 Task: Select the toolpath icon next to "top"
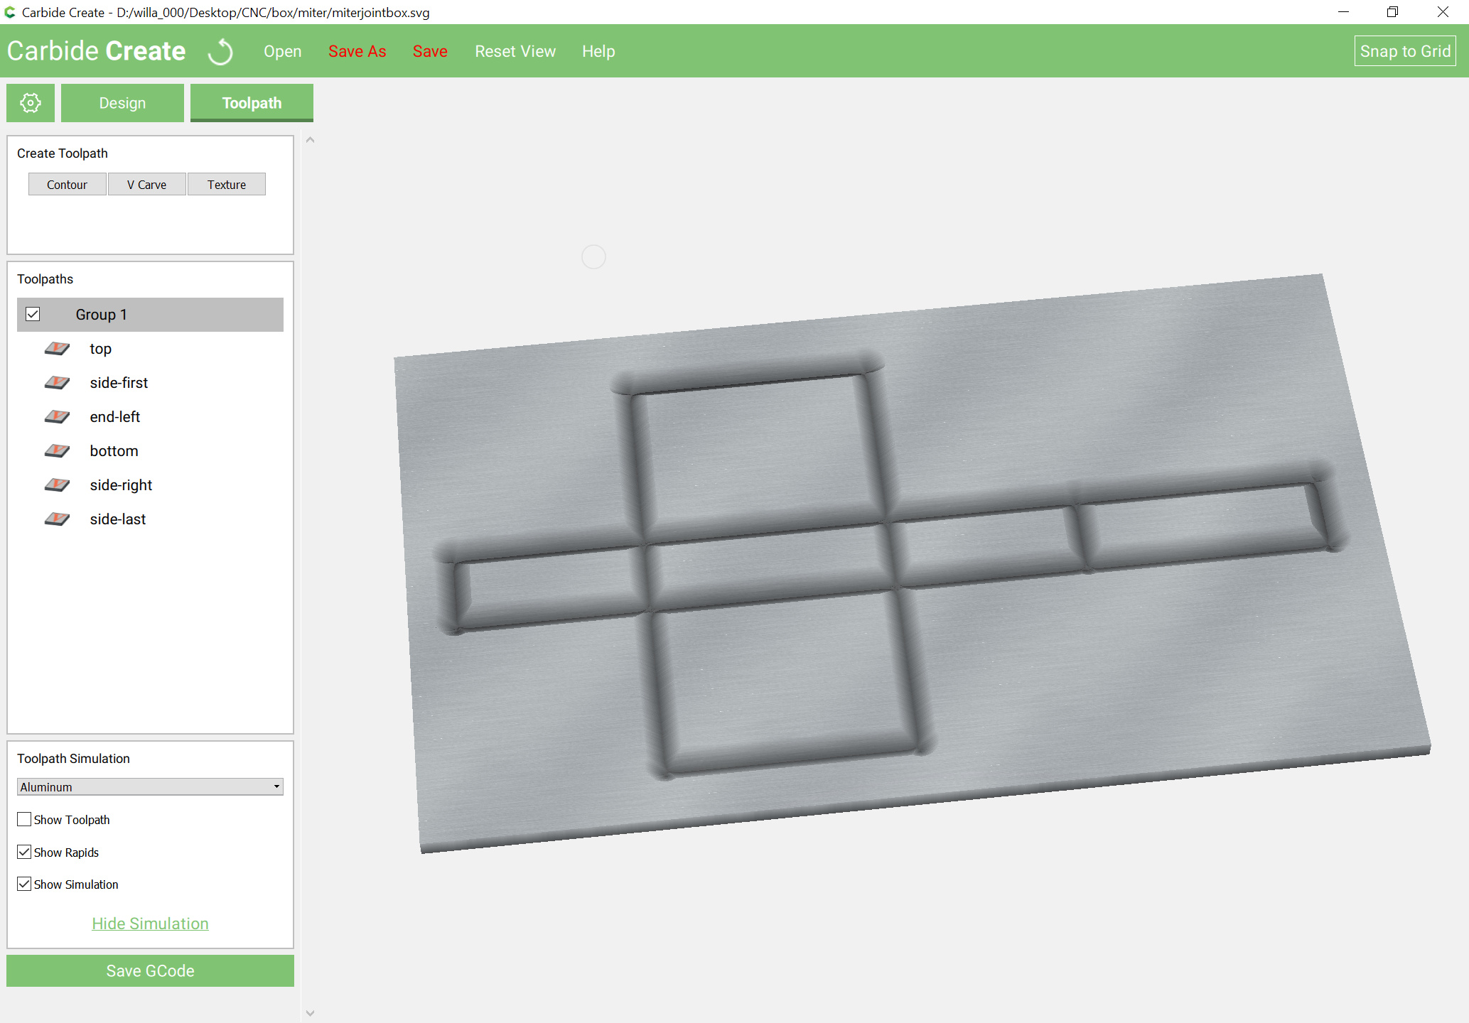(57, 348)
